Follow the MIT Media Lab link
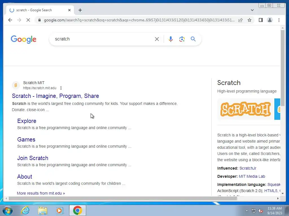Image resolution: width=289 pixels, height=216 pixels. (252, 176)
